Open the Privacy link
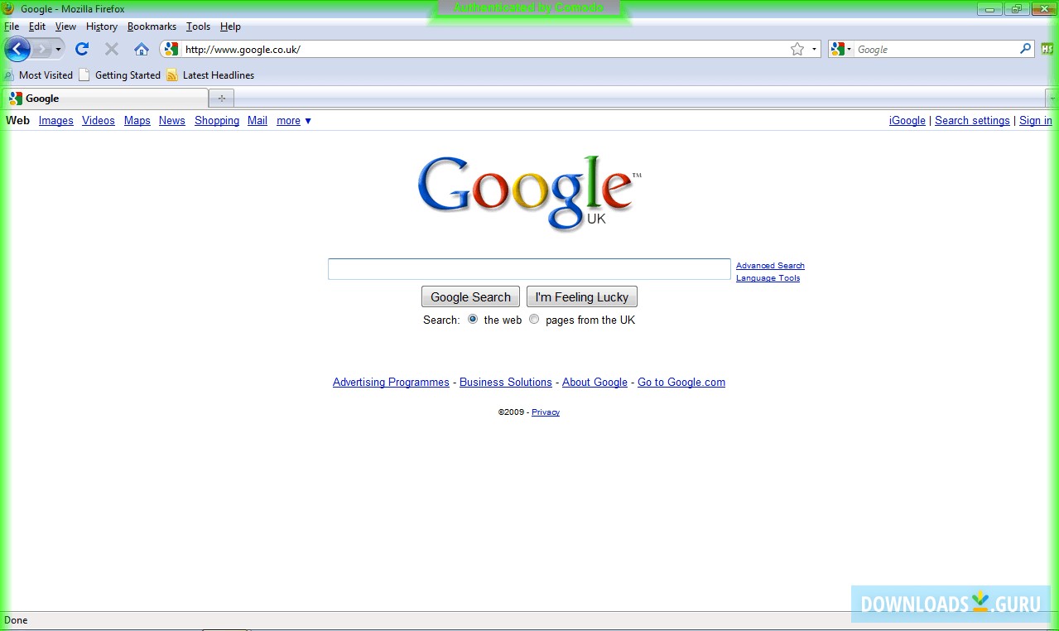Image resolution: width=1059 pixels, height=631 pixels. [546, 412]
